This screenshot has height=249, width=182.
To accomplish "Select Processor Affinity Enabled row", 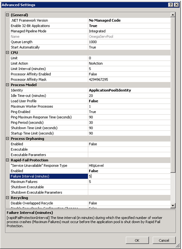I will click(x=90, y=74).
